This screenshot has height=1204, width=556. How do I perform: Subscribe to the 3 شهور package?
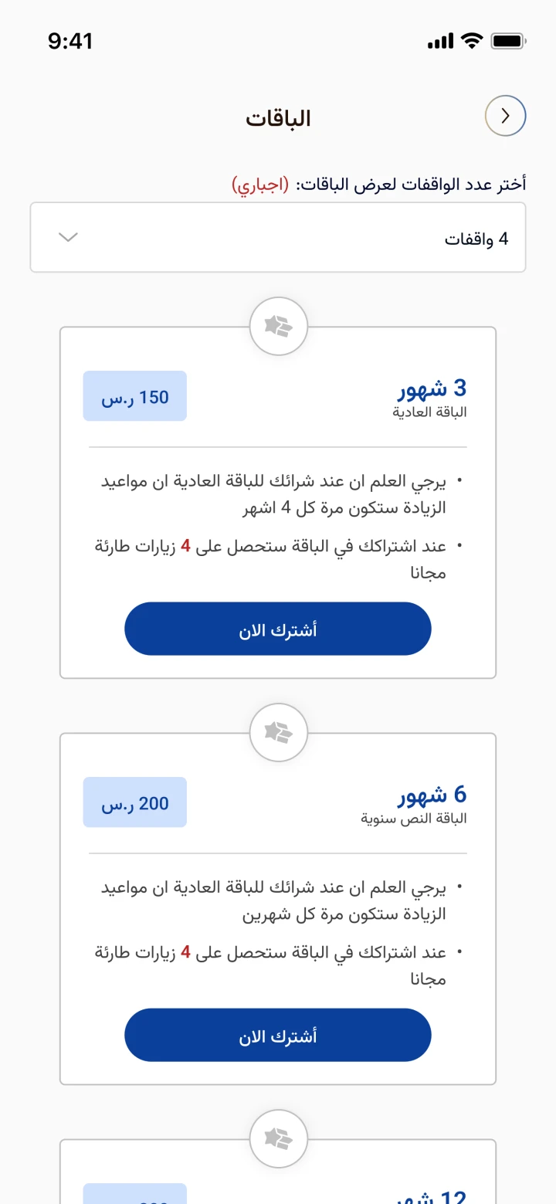[x=278, y=629]
